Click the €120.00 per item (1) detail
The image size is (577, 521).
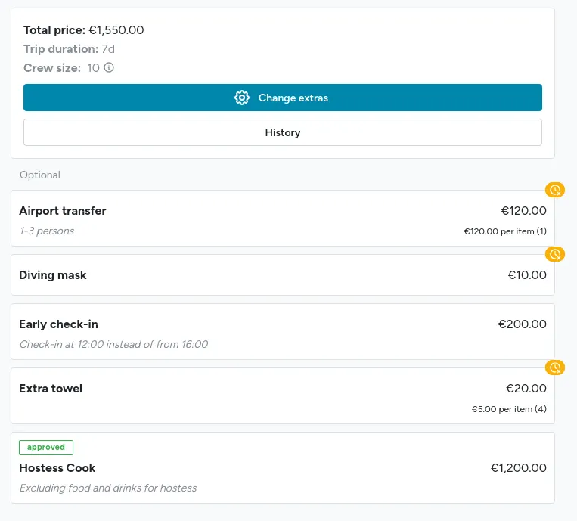505,231
